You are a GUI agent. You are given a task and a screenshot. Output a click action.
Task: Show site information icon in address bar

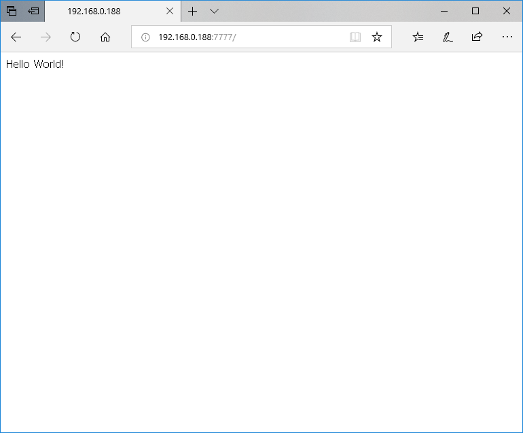145,37
